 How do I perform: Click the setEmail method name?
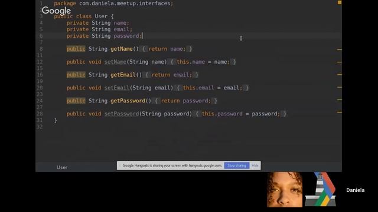pyautogui.click(x=117, y=88)
